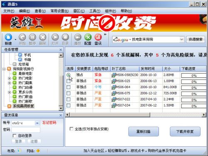
Task: Open the 帐号 account dropdown arrow
Action: click(37, 123)
